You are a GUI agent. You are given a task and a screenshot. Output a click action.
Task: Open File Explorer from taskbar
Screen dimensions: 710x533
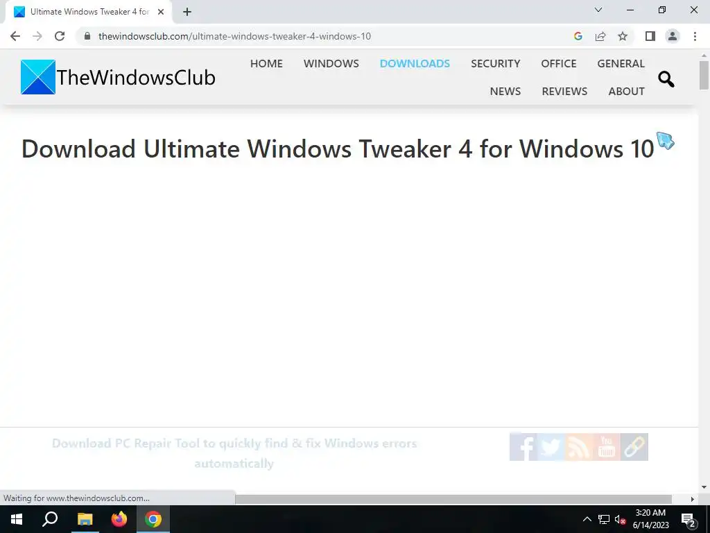coord(85,519)
